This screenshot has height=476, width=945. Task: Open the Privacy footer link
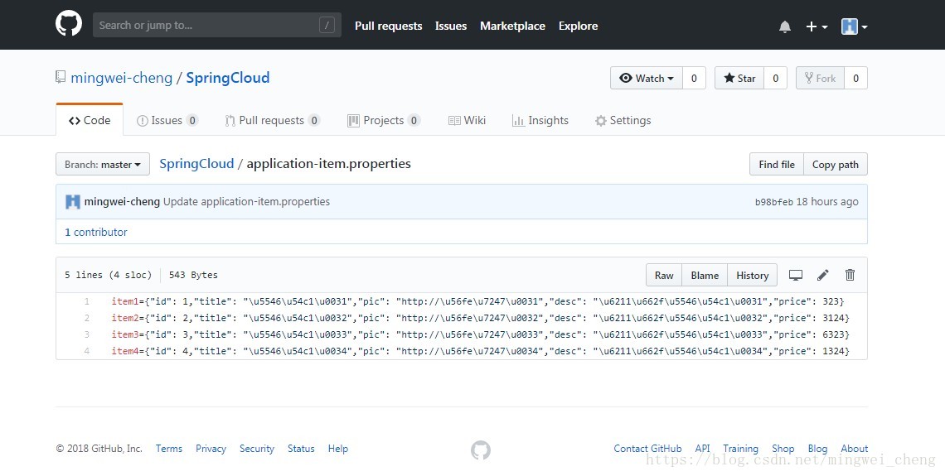[211, 449]
